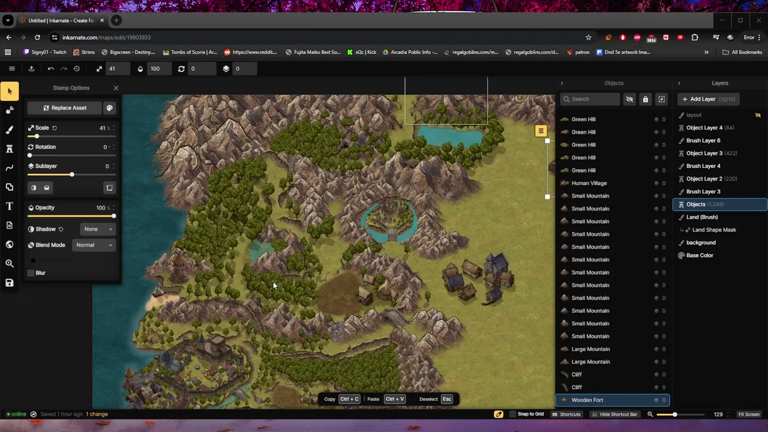
Task: Click the Replace Asset button
Action: pyautogui.click(x=65, y=108)
